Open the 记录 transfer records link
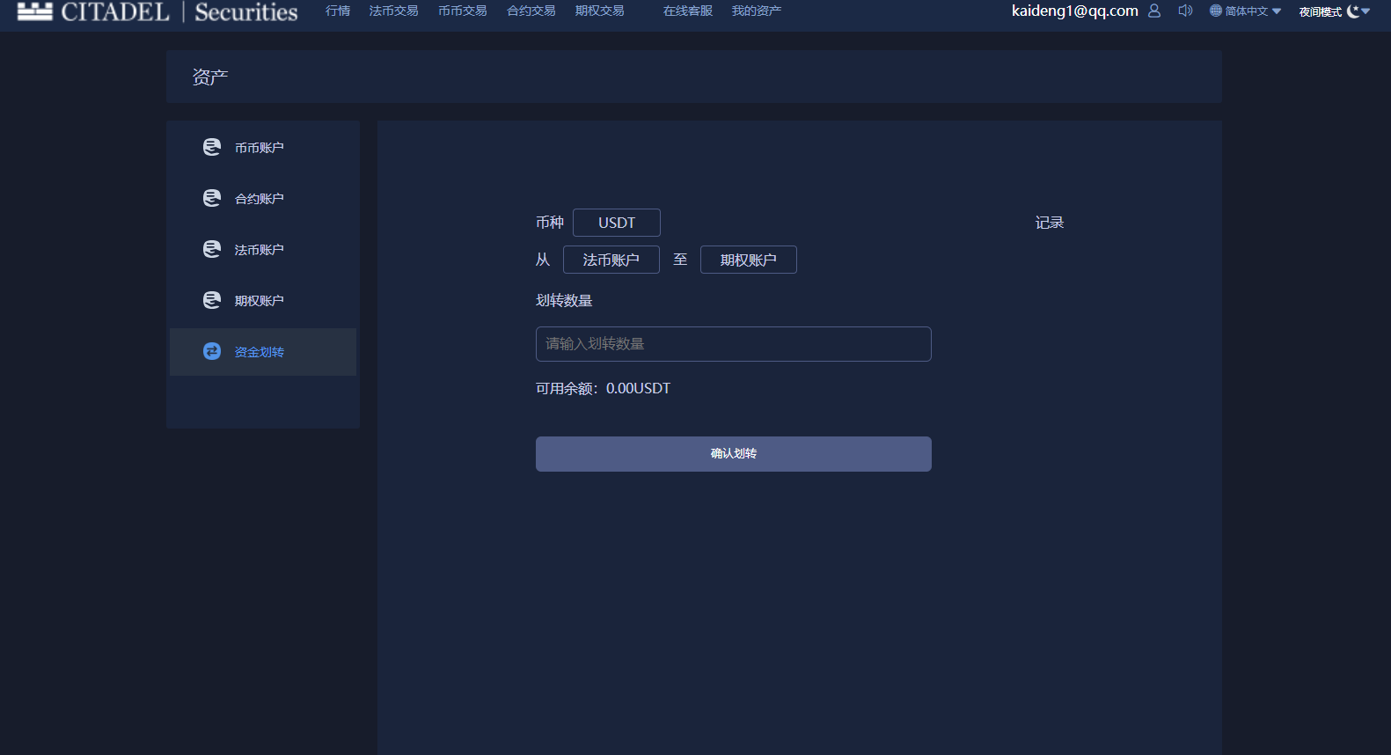The width and height of the screenshot is (1391, 755). click(x=1050, y=223)
